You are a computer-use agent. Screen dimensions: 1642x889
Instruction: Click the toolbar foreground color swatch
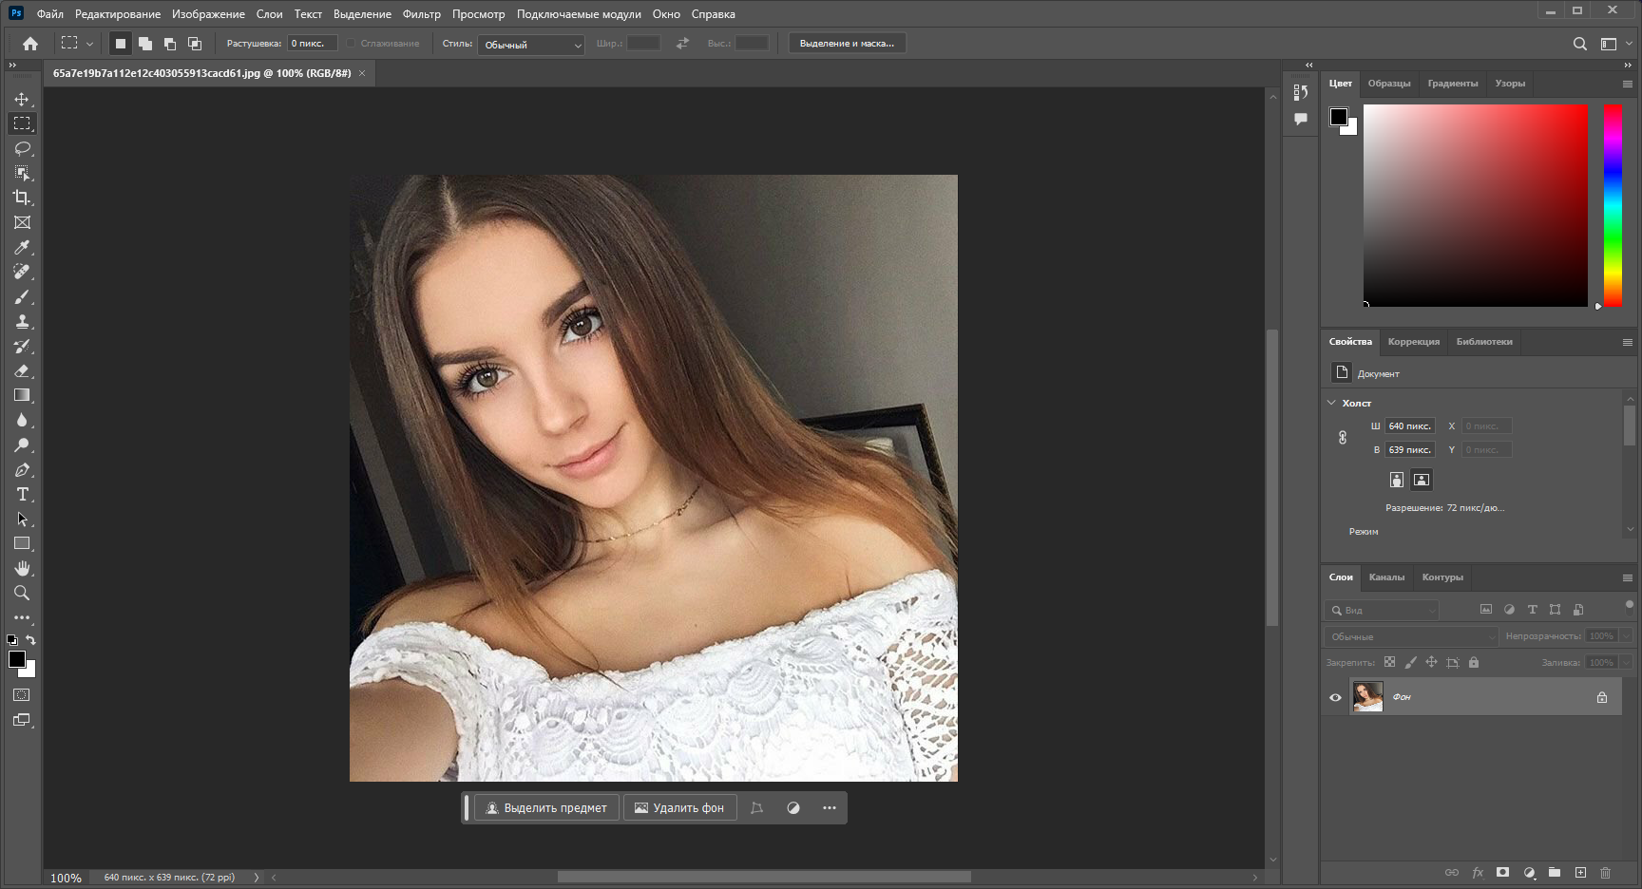(17, 659)
